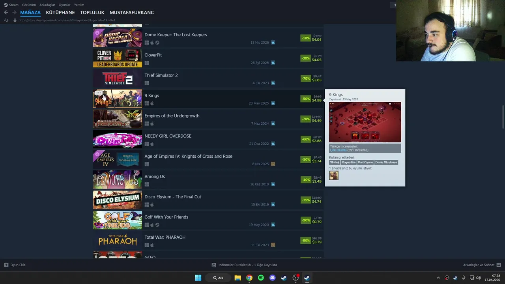
Task: Show hidden system tray icons
Action: coord(438,278)
